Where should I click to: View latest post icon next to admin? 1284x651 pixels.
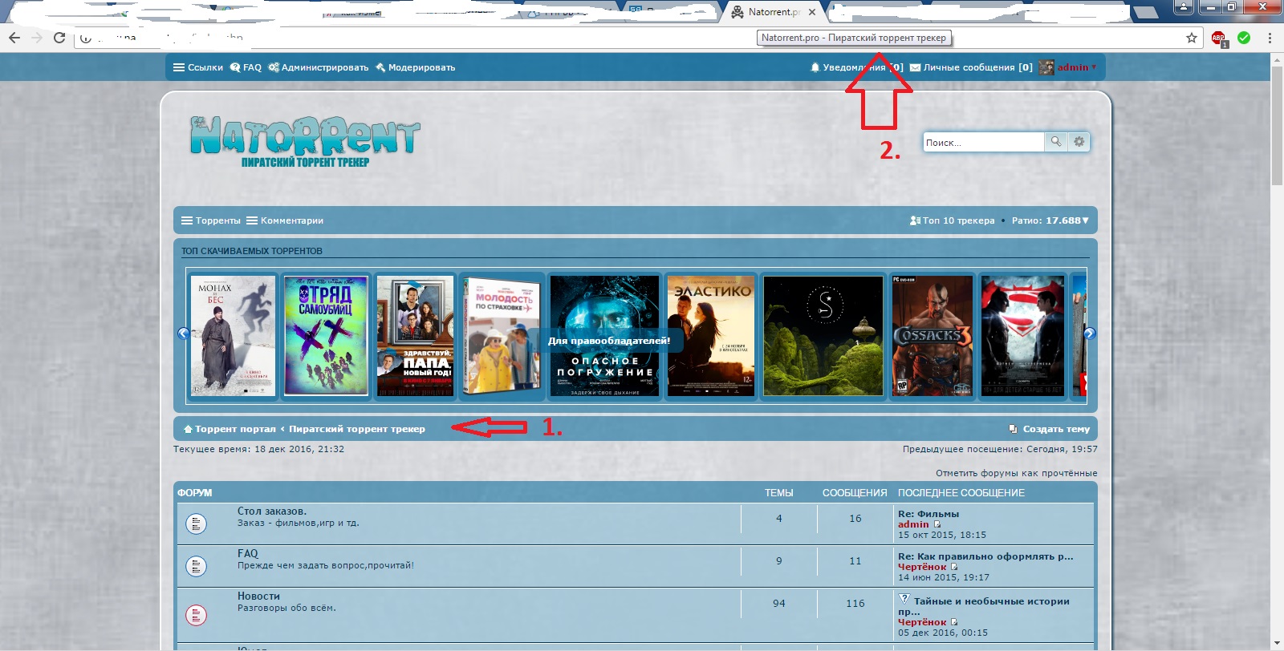(937, 524)
